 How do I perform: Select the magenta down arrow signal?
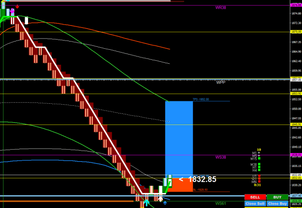click(x=12, y=12)
